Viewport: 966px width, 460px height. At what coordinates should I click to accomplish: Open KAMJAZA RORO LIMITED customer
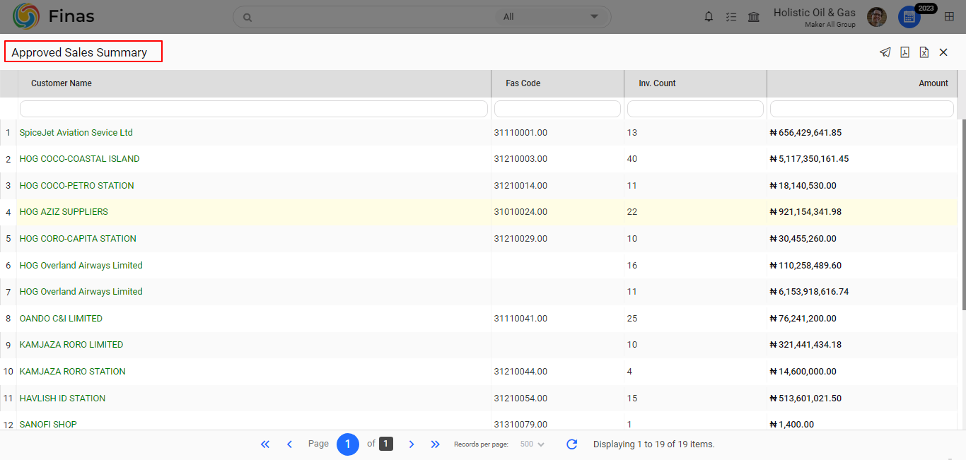tap(71, 345)
